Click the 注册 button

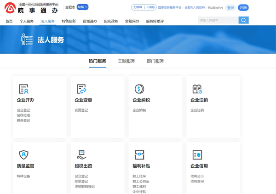[243, 8]
